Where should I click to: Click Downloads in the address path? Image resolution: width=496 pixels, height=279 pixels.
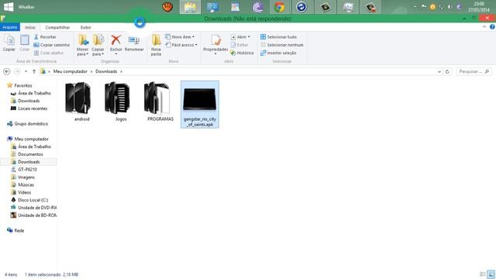click(106, 71)
